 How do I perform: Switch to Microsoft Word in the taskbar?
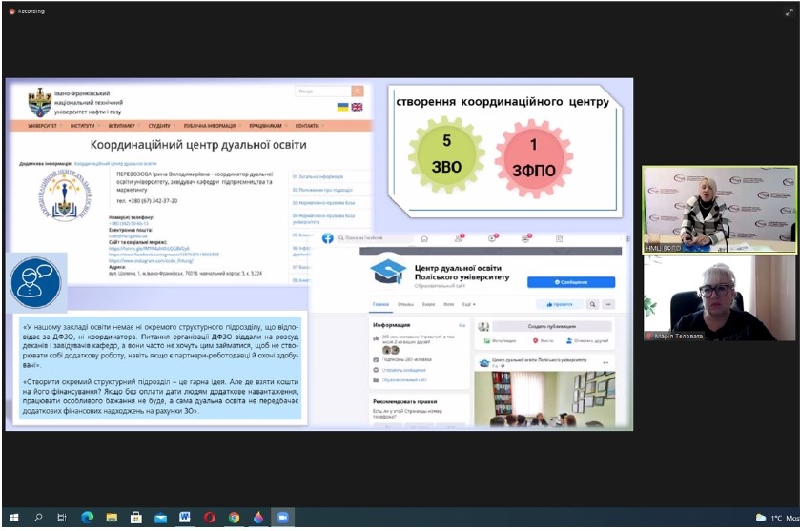click(x=185, y=517)
